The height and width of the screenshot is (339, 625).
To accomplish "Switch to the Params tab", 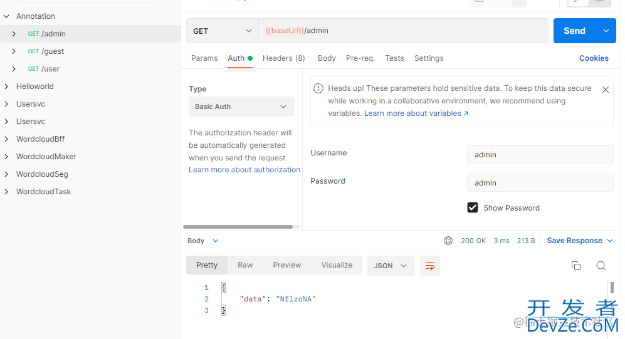I will [x=204, y=58].
